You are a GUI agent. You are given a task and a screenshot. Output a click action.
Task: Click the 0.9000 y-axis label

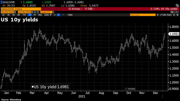click(x=174, y=89)
